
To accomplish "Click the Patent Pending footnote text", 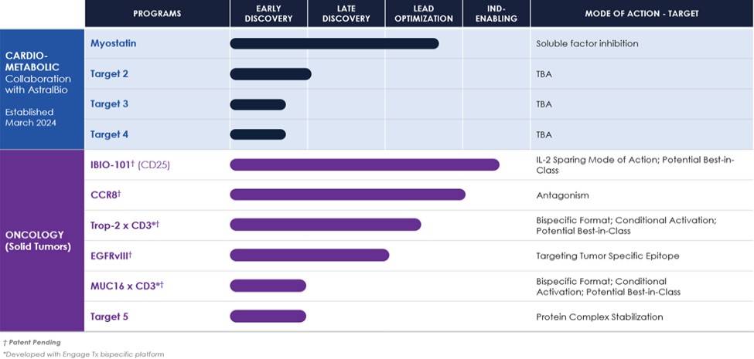I will pos(32,342).
